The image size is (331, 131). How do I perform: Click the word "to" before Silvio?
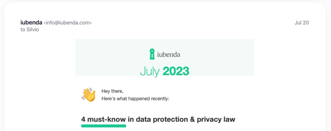tap(23, 30)
